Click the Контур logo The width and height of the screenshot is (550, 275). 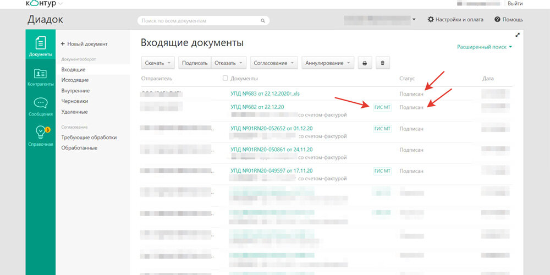click(41, 3)
